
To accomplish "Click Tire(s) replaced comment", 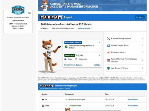I will 75,106.
